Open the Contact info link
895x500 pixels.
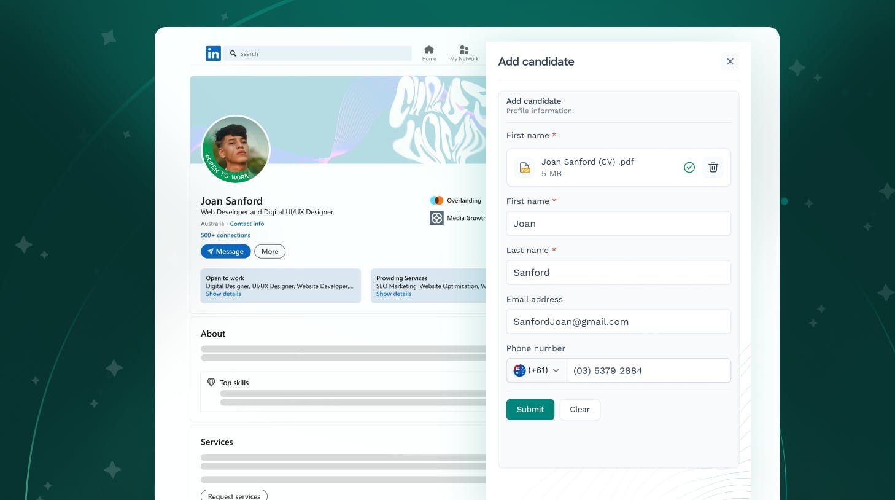(x=247, y=224)
